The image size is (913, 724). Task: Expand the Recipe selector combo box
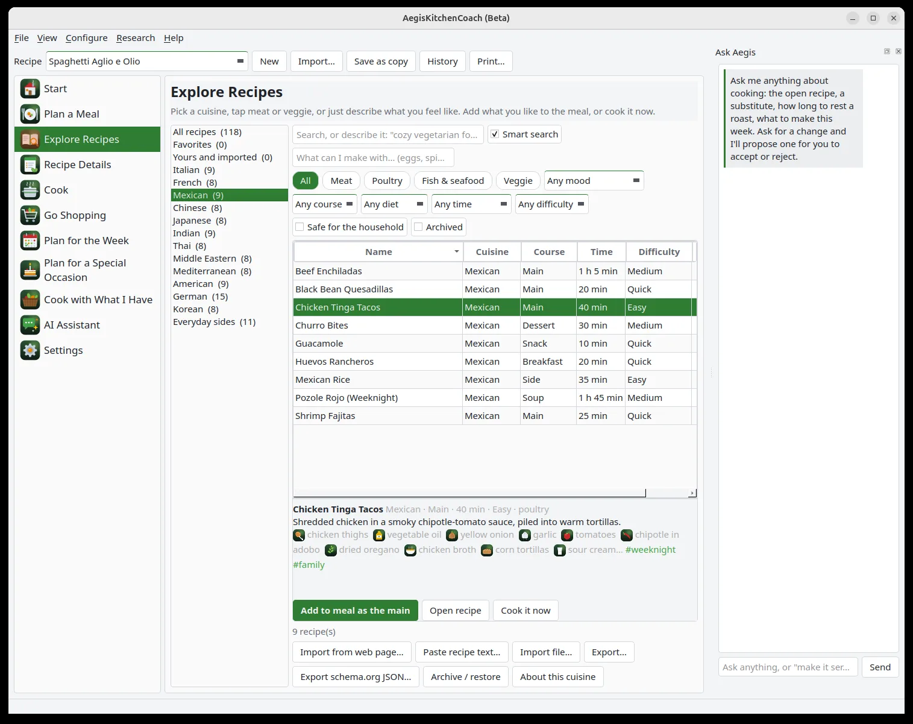[147, 61]
